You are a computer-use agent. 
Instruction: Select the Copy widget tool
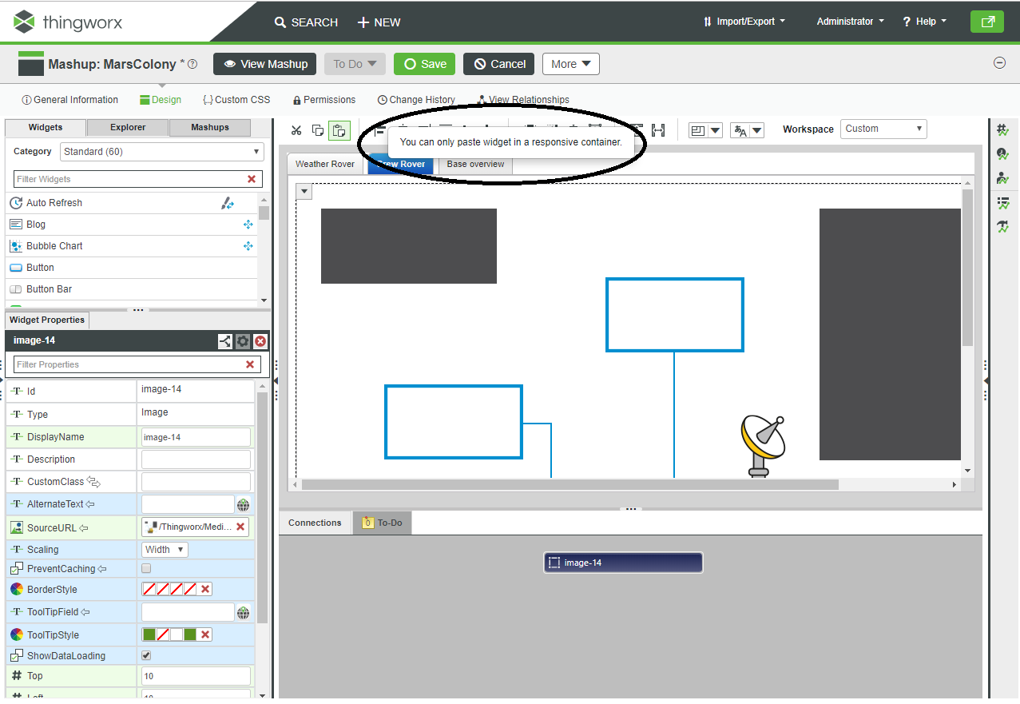[x=318, y=129]
